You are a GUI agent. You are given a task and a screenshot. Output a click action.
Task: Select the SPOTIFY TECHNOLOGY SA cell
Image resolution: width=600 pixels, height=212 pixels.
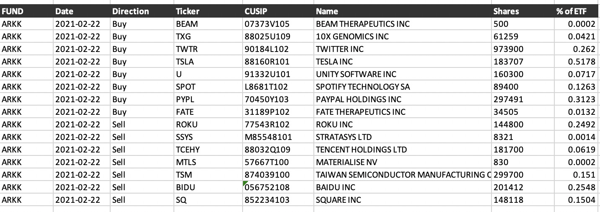pos(403,87)
